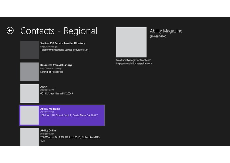Click "Listing of Resources" description
The height and width of the screenshot is (163, 230).
coord(52,72)
